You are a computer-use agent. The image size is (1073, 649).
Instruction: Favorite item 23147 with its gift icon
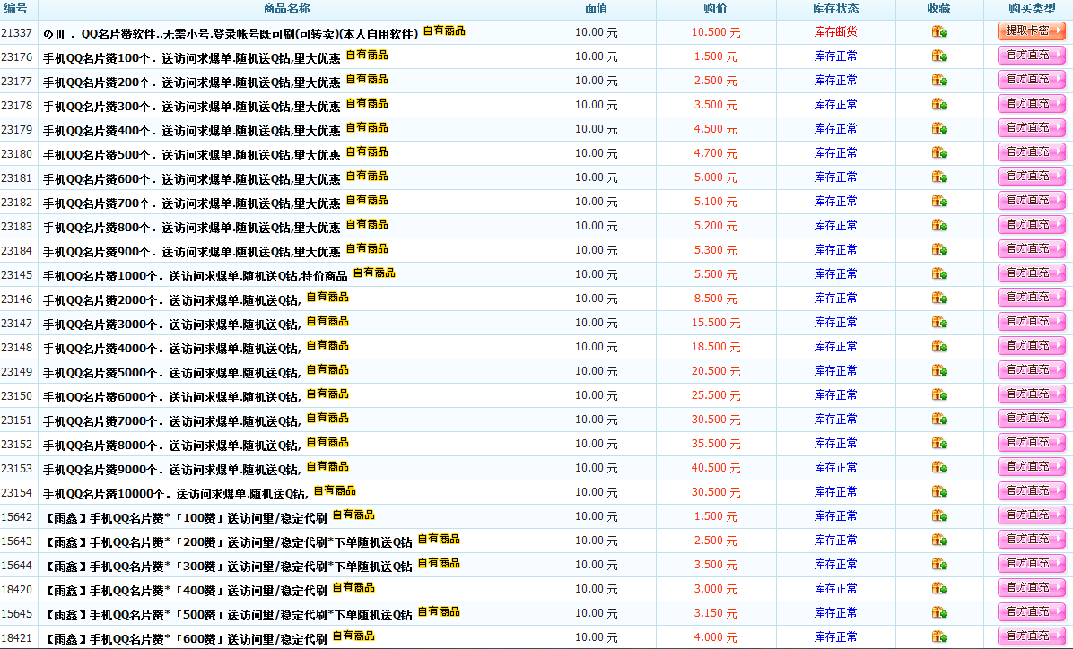[x=938, y=322]
